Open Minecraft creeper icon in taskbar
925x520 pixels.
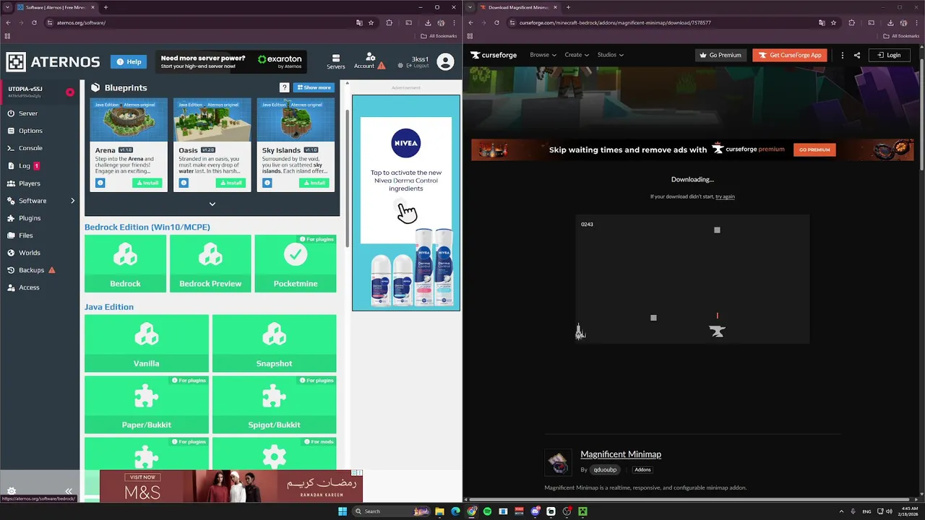[x=582, y=511]
